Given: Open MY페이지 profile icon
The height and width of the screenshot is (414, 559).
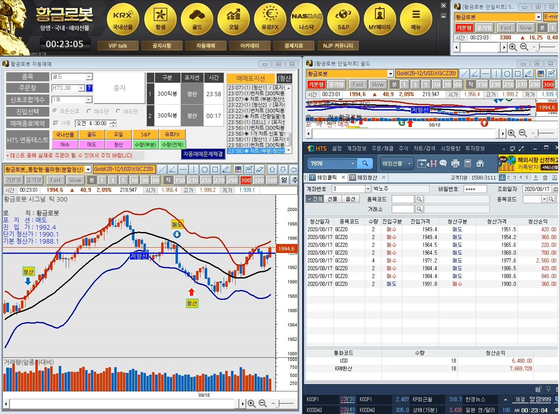Looking at the screenshot, I should point(380,19).
